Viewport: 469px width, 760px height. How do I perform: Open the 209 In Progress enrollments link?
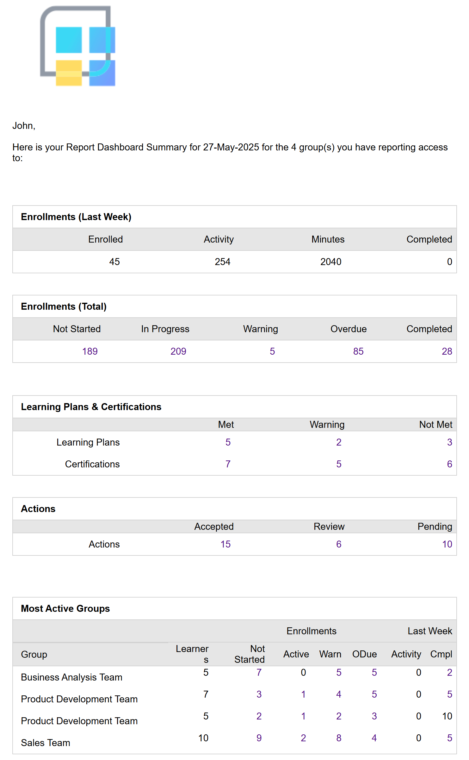pyautogui.click(x=178, y=351)
